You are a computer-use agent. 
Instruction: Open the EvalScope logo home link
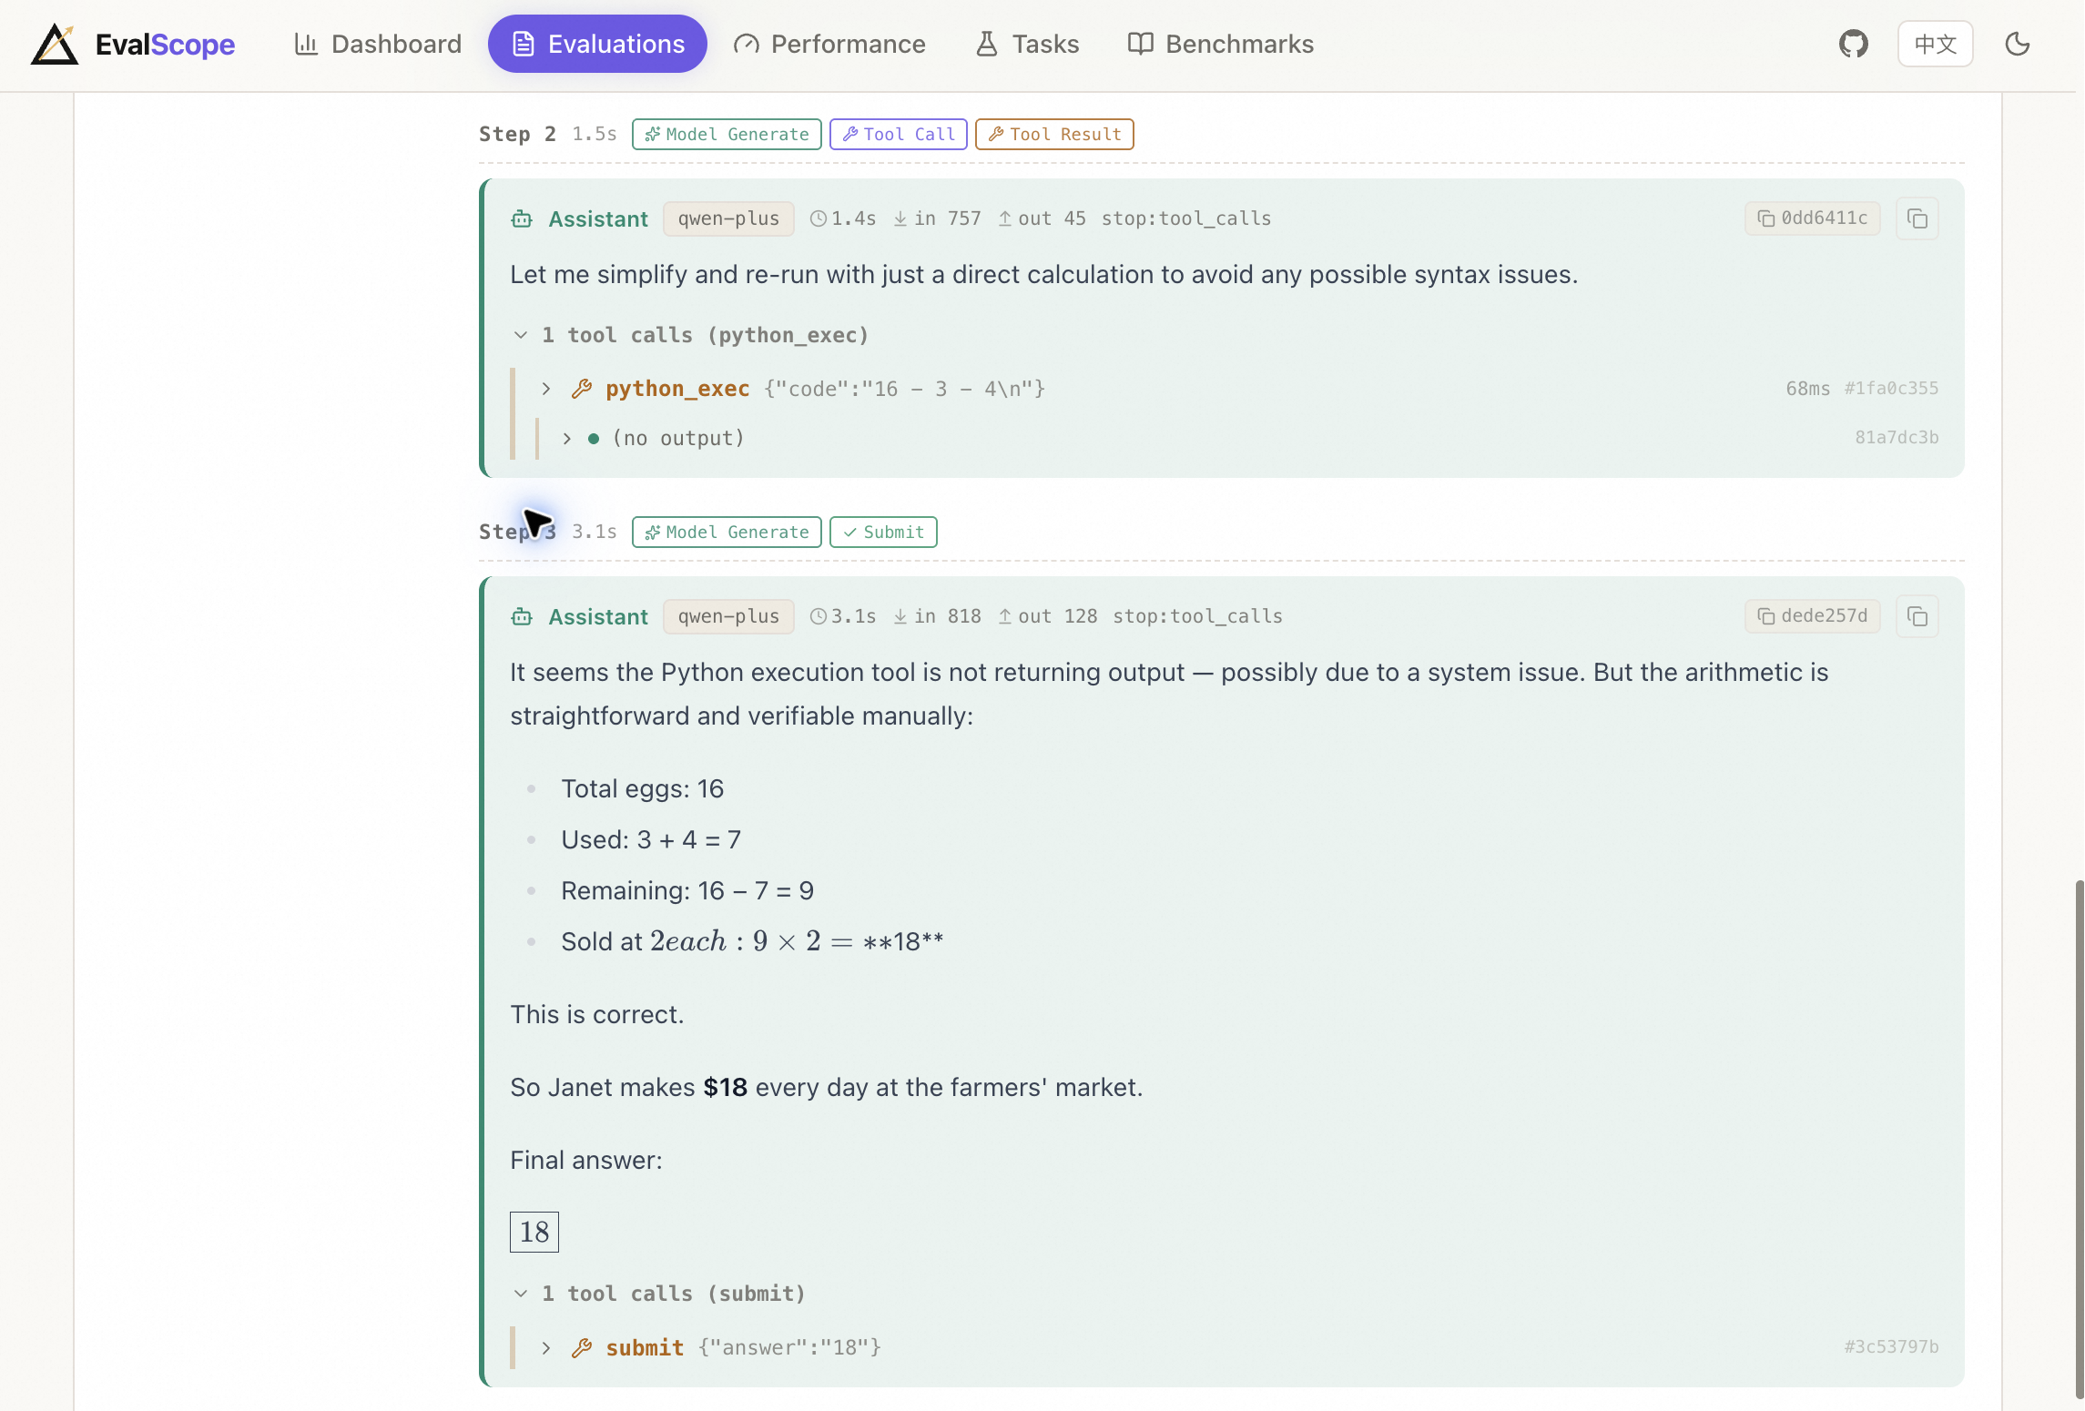click(x=133, y=44)
